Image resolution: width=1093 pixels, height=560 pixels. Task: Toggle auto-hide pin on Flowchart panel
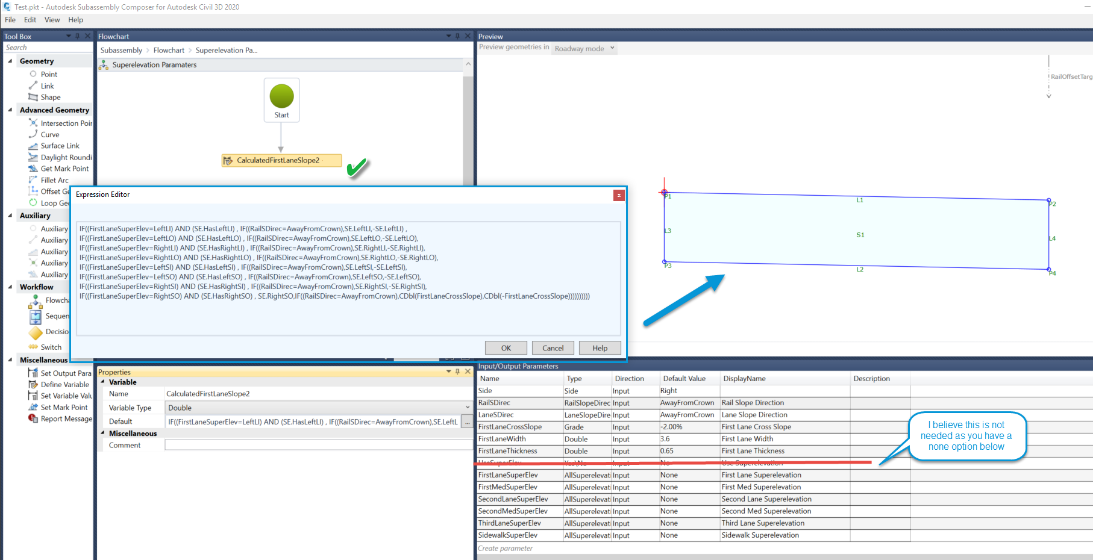pos(458,36)
